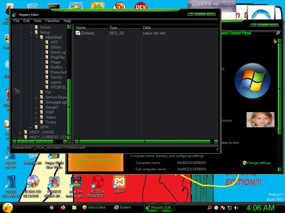
Task: Click the Action Center flag tray icon
Action: (223, 208)
